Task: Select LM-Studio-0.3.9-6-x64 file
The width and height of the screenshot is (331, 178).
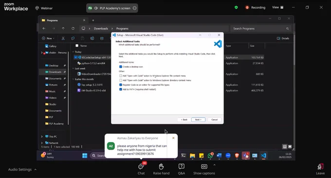Action: 93,90
